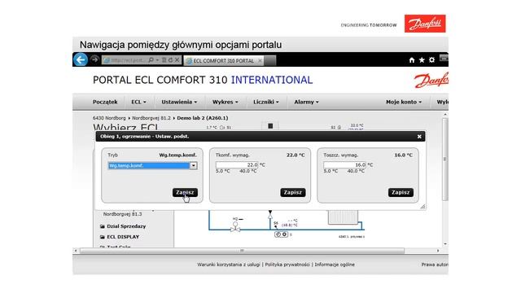The width and height of the screenshot is (521, 293).
Task: Open browser home page icon
Action: point(412,59)
